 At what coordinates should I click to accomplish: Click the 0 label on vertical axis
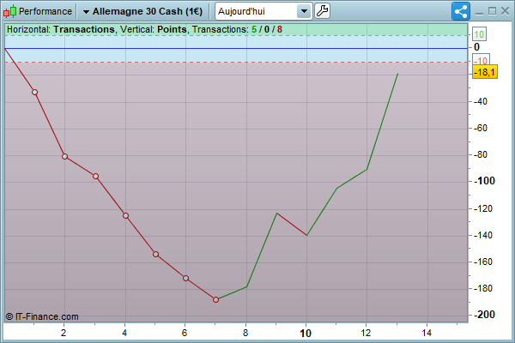coord(476,47)
